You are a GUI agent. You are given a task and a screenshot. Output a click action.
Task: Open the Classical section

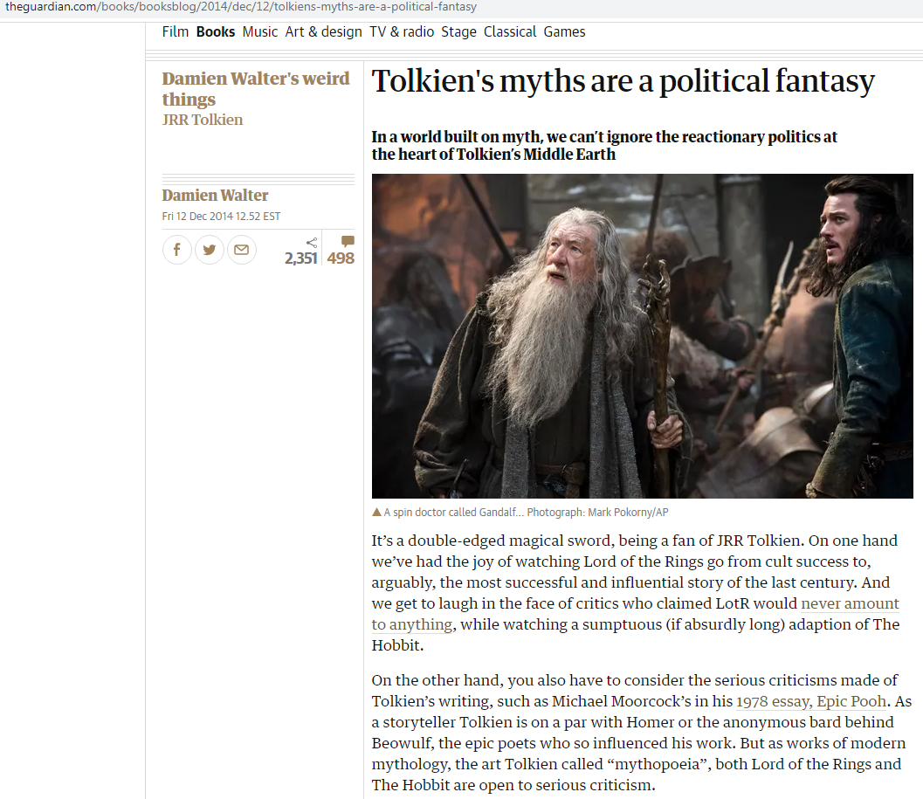point(510,31)
